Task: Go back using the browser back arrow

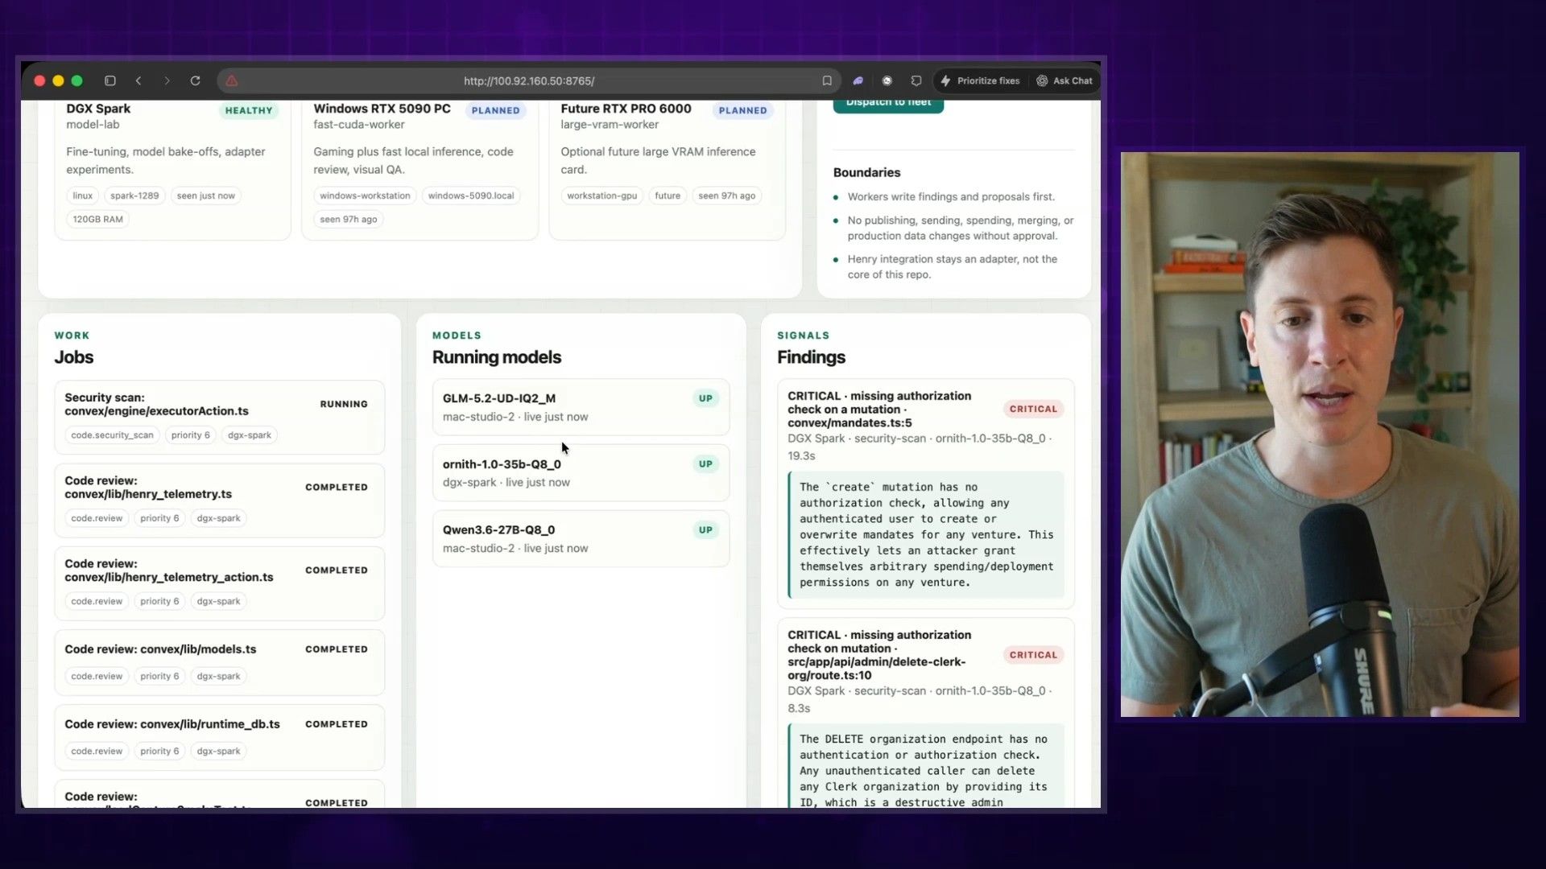Action: tap(138, 80)
